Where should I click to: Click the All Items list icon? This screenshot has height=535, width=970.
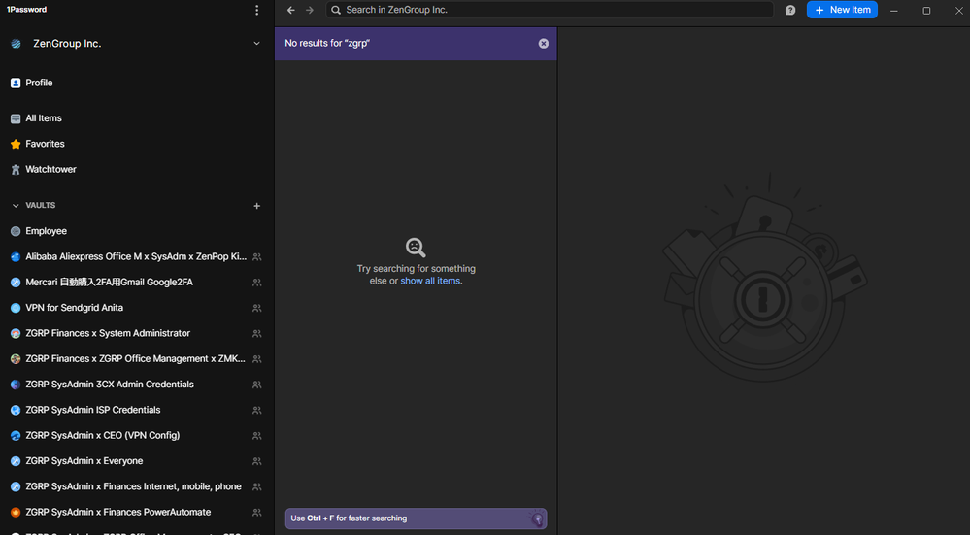tap(16, 118)
